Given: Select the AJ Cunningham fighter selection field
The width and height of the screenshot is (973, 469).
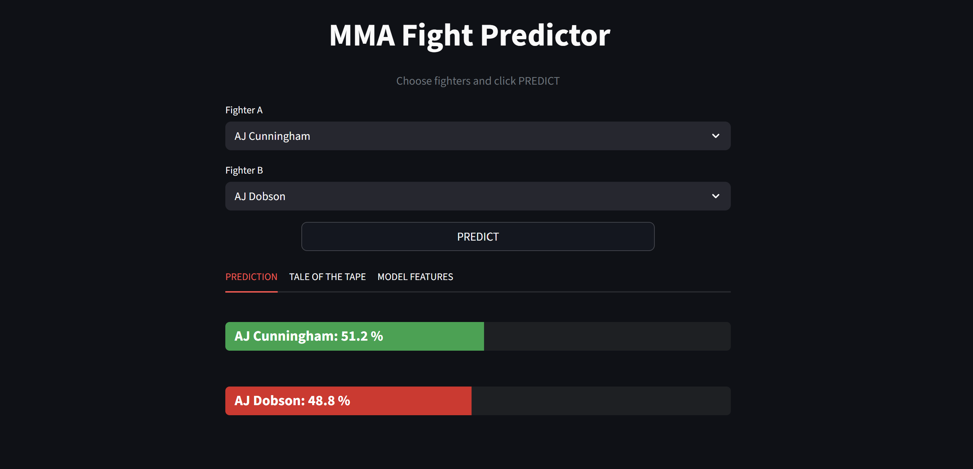Looking at the screenshot, I should pyautogui.click(x=478, y=136).
